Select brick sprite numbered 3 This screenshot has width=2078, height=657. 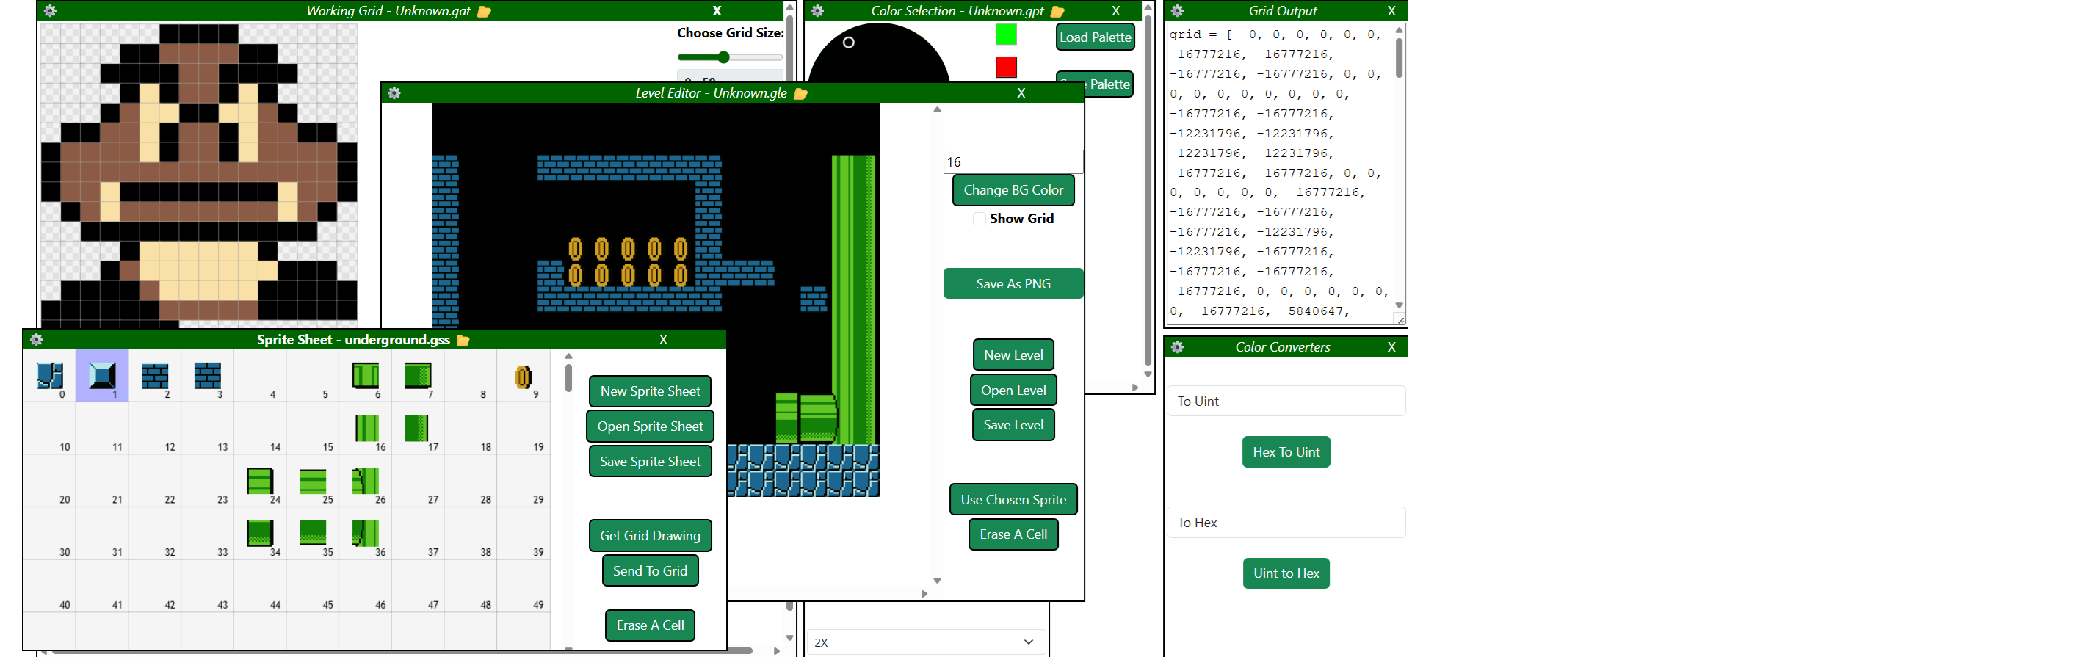pyautogui.click(x=207, y=376)
